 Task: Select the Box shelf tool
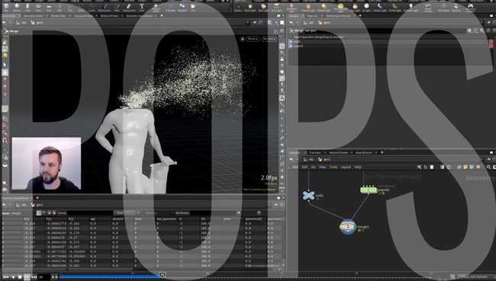pos(6,7)
